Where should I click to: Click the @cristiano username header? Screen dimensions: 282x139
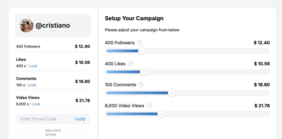53,26
